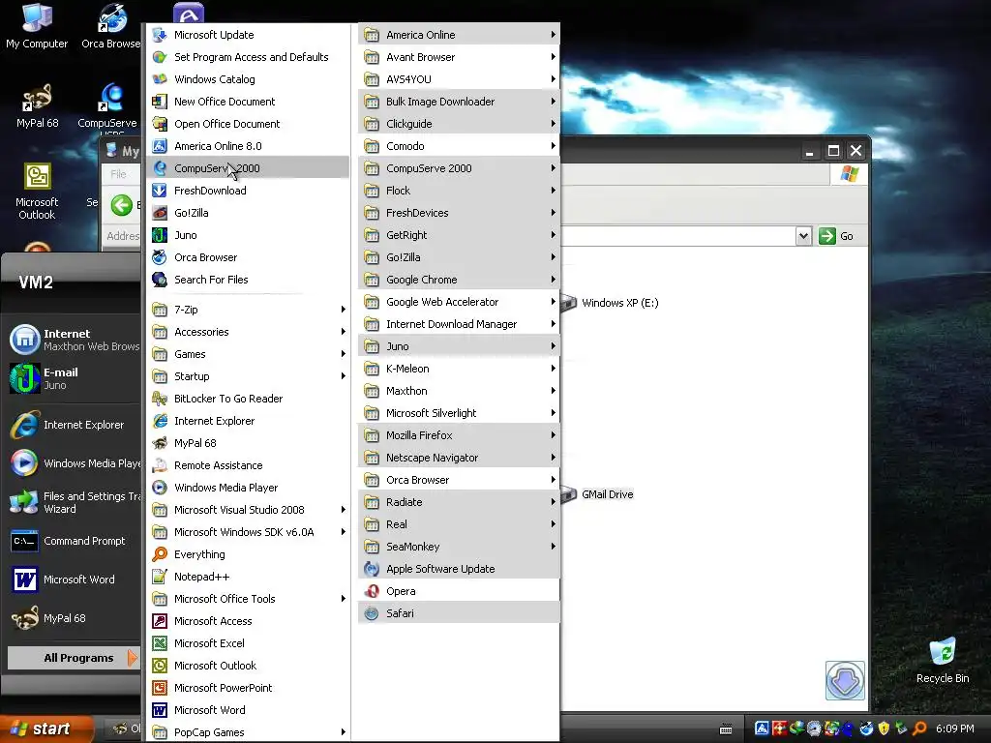Open CompuServe 2000 in programs list
Image resolution: width=991 pixels, height=743 pixels.
[248, 168]
